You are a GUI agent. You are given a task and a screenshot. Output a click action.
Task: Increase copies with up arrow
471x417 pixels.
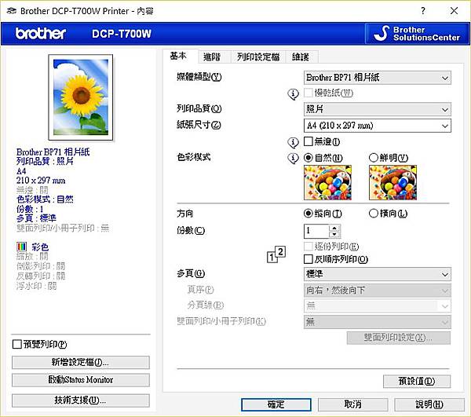(x=334, y=228)
